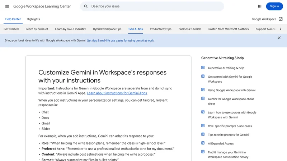Open Generative AI training & help sidebar link
287x161 pixels.
pos(226,68)
